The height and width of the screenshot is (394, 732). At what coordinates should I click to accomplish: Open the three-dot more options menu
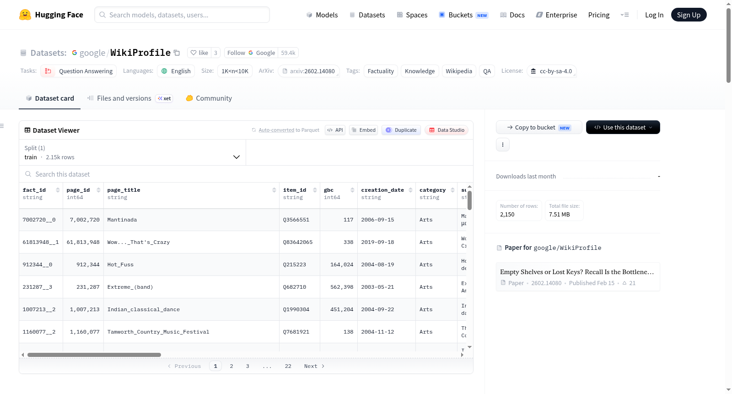coord(503,145)
